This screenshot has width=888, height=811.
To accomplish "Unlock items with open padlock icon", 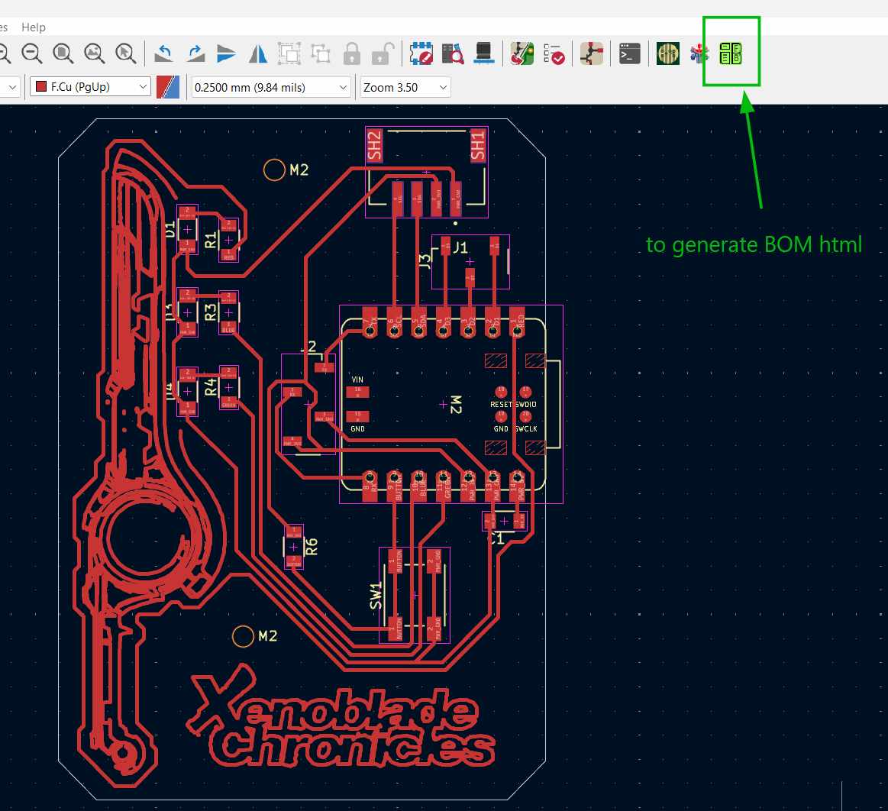I will click(383, 53).
